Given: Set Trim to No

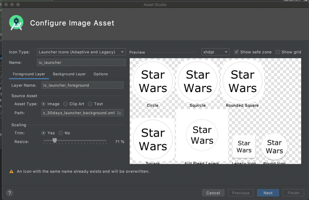Looking at the screenshot, I should pyautogui.click(x=61, y=133).
